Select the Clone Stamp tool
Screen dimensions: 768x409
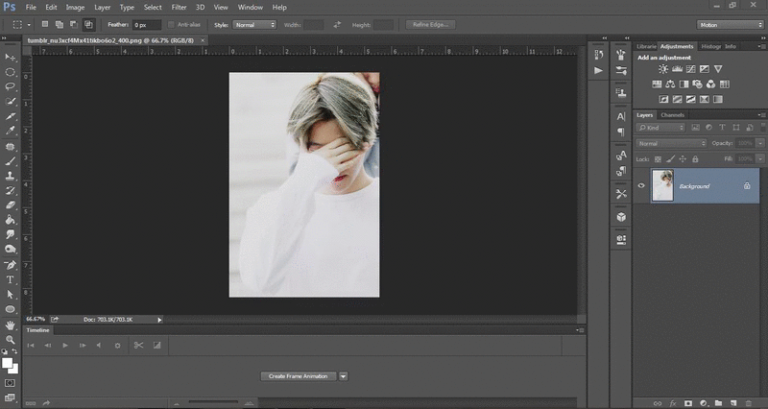point(11,176)
